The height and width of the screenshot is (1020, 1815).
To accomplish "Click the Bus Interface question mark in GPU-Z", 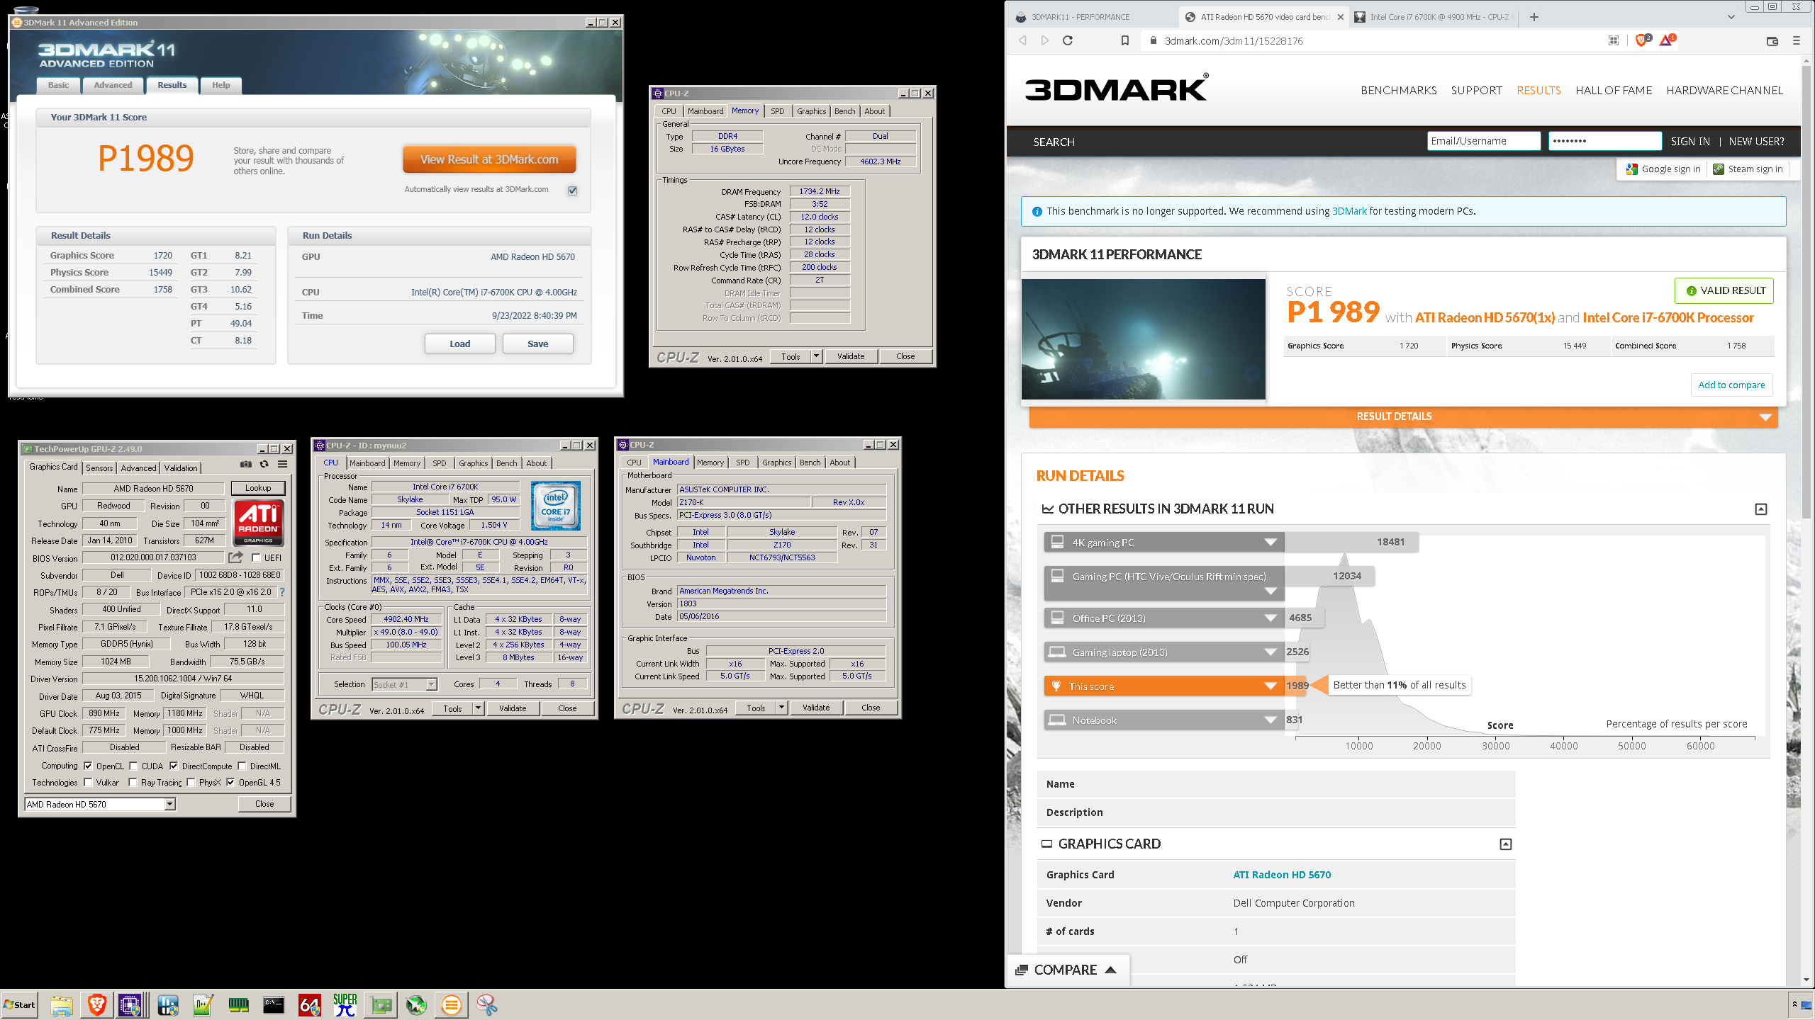I will pos(282,592).
